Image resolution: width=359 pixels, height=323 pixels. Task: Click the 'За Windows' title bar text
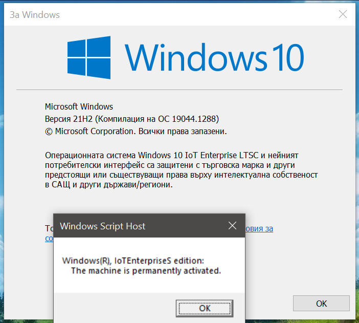35,15
